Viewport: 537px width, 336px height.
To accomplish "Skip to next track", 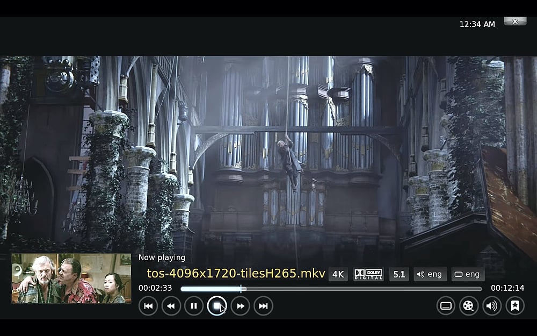I will (x=263, y=306).
